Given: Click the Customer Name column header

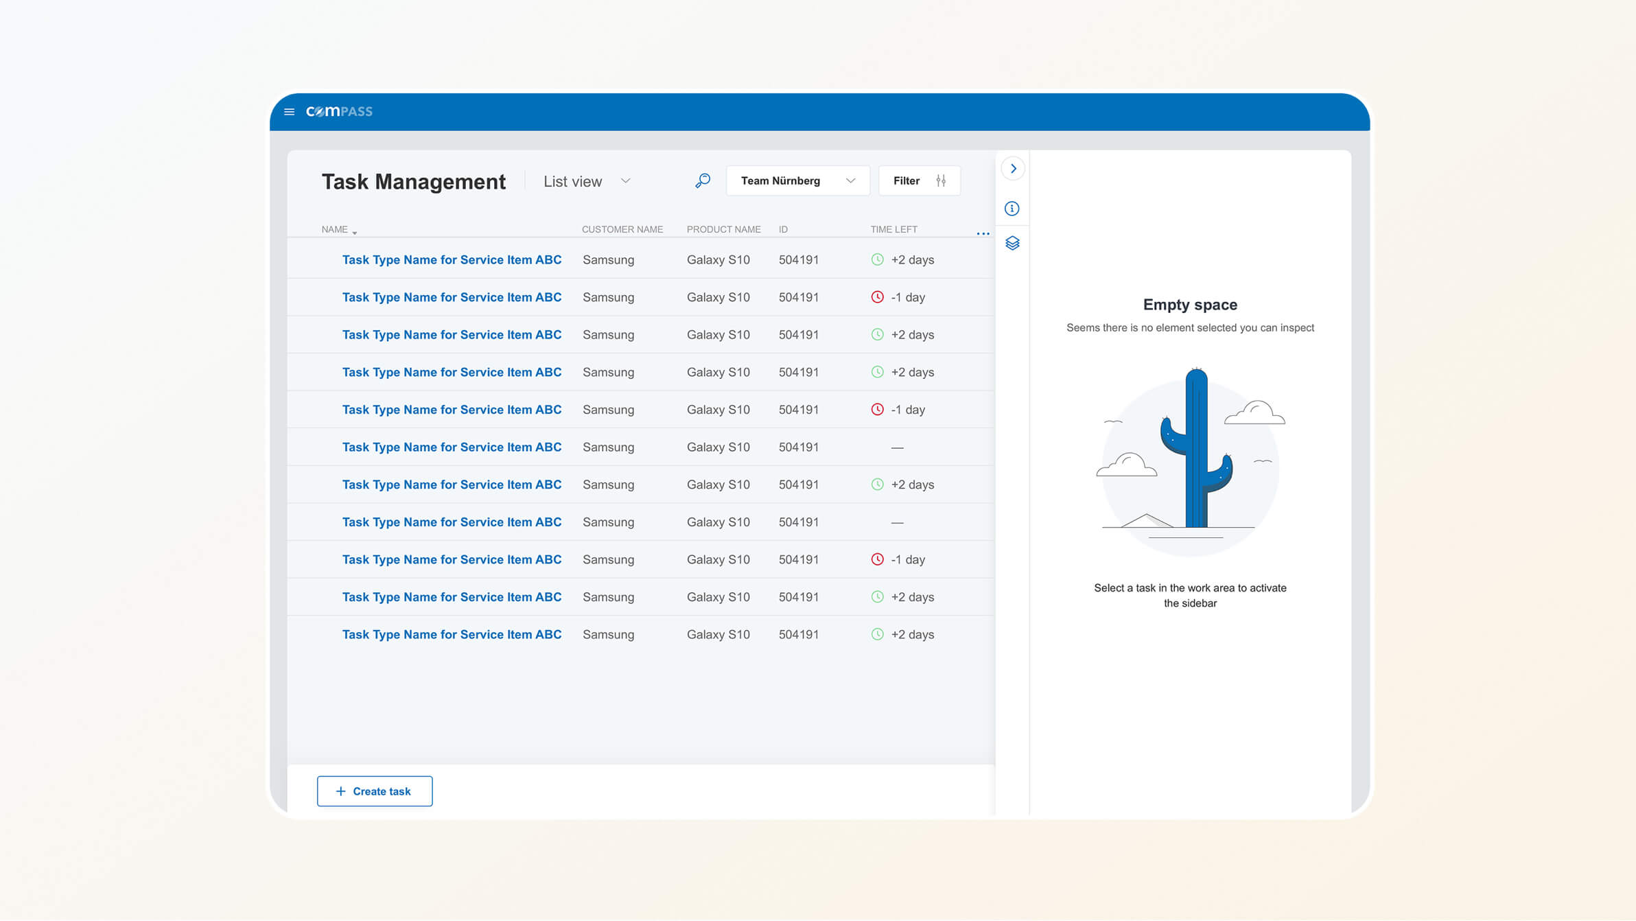Looking at the screenshot, I should coord(622,229).
